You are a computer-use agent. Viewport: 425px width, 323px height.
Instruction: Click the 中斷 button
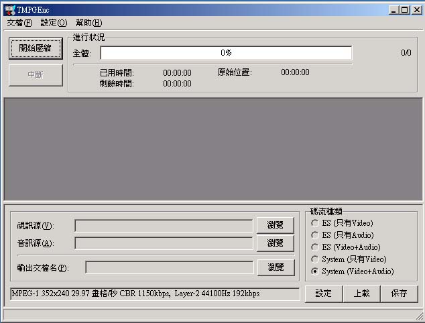click(36, 75)
